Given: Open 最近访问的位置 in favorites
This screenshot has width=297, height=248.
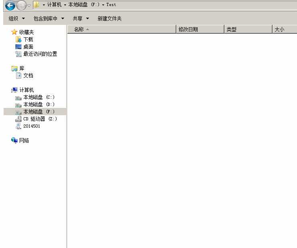Looking at the screenshot, I should tap(40, 54).
